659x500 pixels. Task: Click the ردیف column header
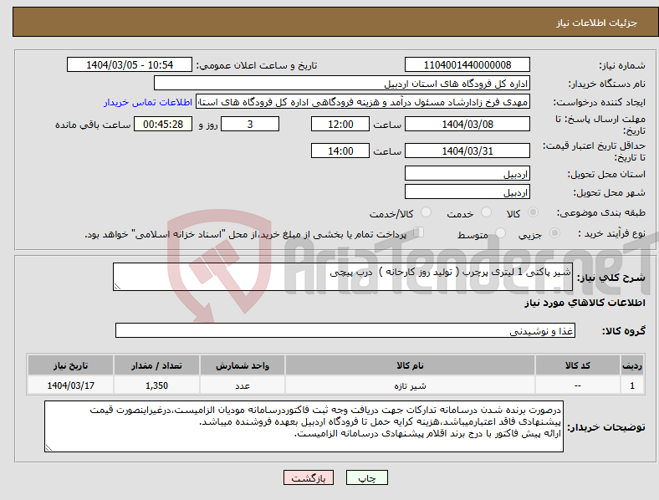632,365
